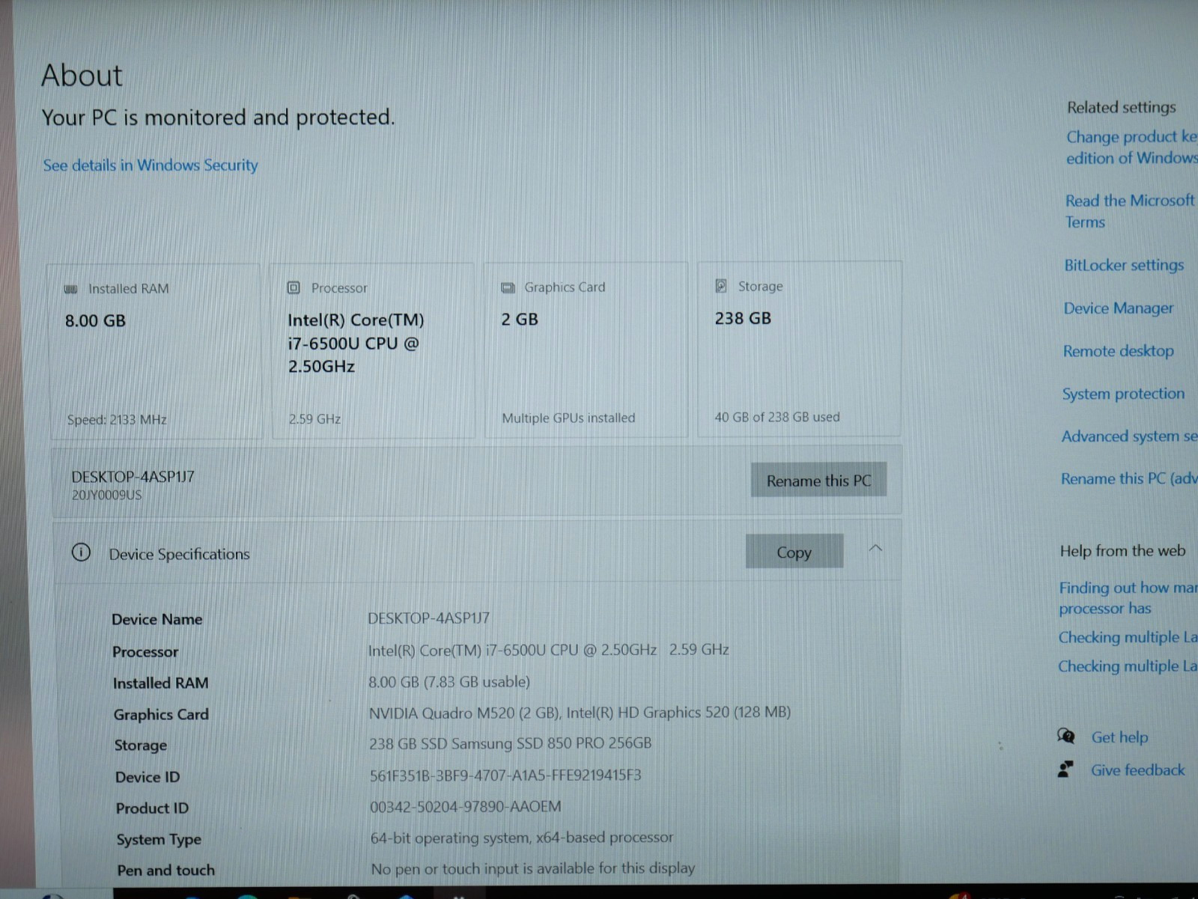Copy the device specifications
This screenshot has width=1198, height=899.
point(794,552)
